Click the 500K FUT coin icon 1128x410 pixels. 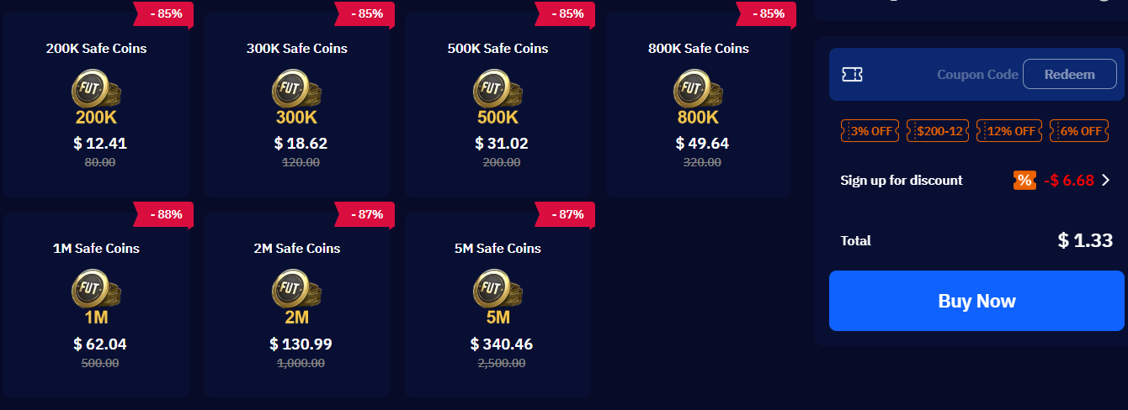click(x=497, y=87)
